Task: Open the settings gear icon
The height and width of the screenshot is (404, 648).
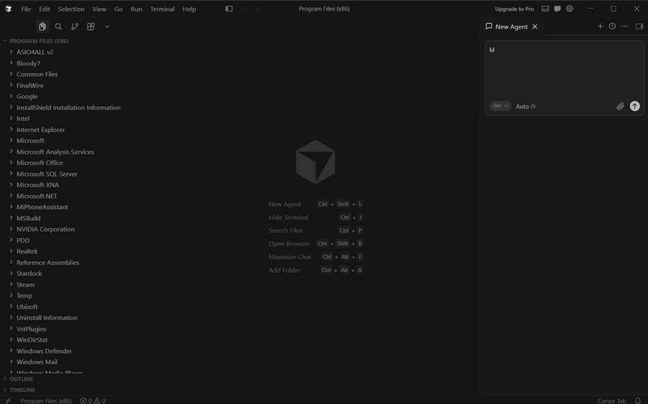Action: point(570,9)
